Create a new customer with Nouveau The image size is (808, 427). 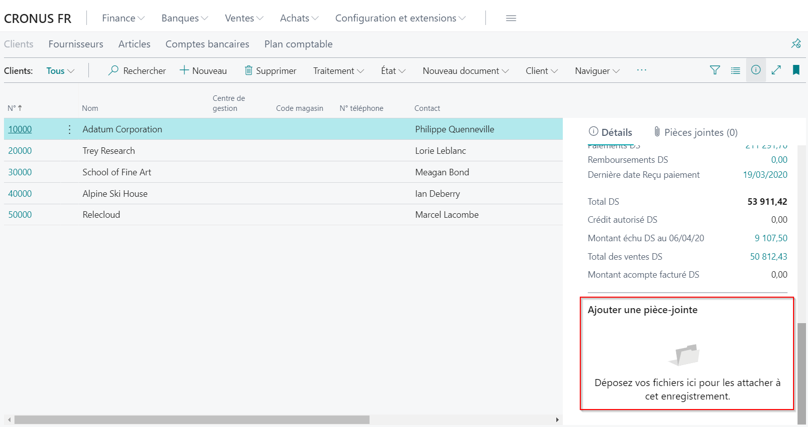click(x=203, y=70)
